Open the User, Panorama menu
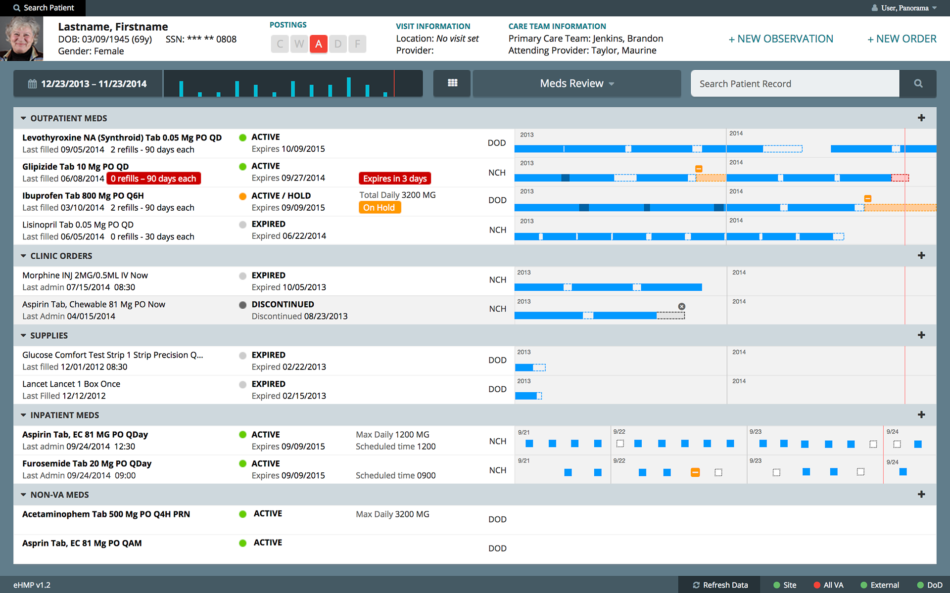Screen dimensions: 950x593 [x=904, y=8]
